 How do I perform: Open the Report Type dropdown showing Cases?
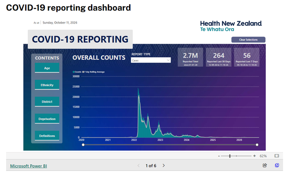tap(151, 60)
